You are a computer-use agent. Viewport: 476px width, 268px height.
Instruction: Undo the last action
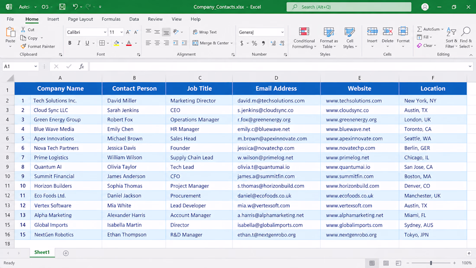point(75,6)
